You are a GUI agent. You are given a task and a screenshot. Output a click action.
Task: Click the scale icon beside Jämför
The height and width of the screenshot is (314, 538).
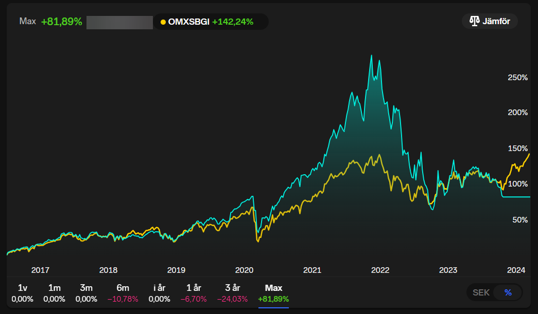click(474, 22)
